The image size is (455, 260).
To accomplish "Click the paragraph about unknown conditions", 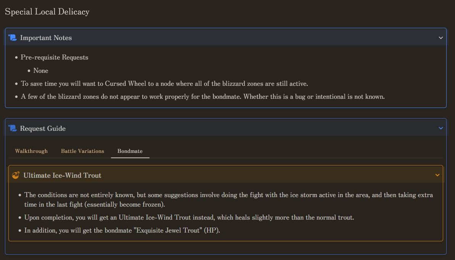I will [228, 199].
